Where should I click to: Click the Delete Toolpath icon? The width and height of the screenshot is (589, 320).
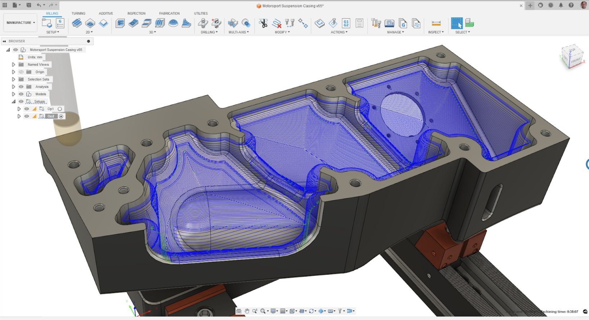click(x=276, y=23)
